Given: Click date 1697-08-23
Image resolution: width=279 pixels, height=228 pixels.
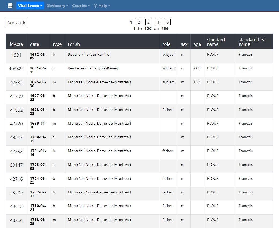Looking at the screenshot, I should (x=38, y=98).
